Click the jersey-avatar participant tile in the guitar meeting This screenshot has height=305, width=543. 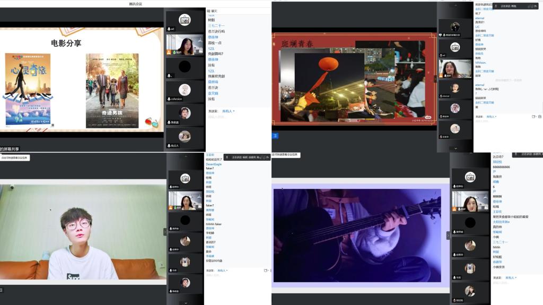[x=470, y=269]
